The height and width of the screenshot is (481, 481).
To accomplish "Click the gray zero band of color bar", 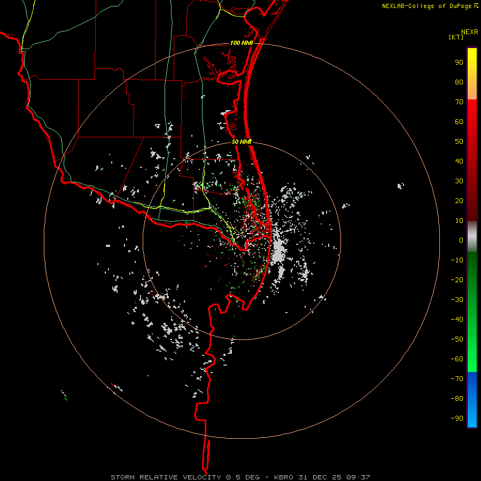I will (x=472, y=236).
